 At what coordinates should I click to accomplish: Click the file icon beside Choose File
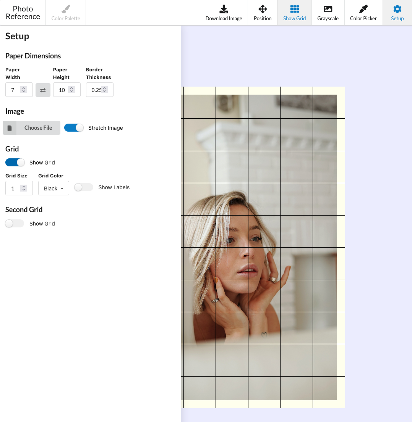(x=10, y=128)
